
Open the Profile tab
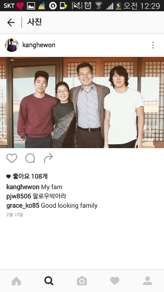point(148,281)
